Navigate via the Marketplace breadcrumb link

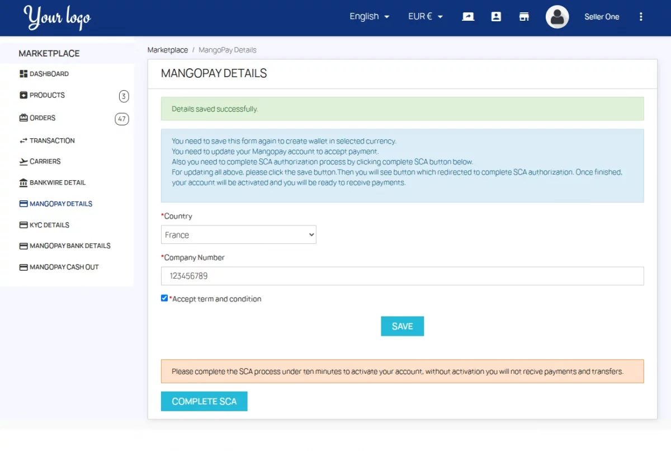(x=168, y=50)
